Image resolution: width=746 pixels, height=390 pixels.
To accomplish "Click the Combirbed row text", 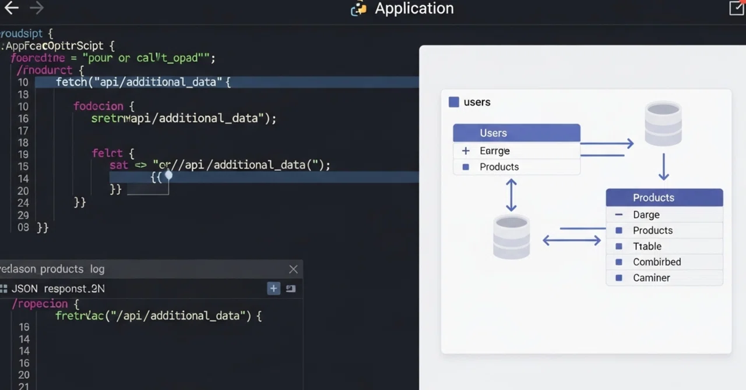I will click(657, 262).
